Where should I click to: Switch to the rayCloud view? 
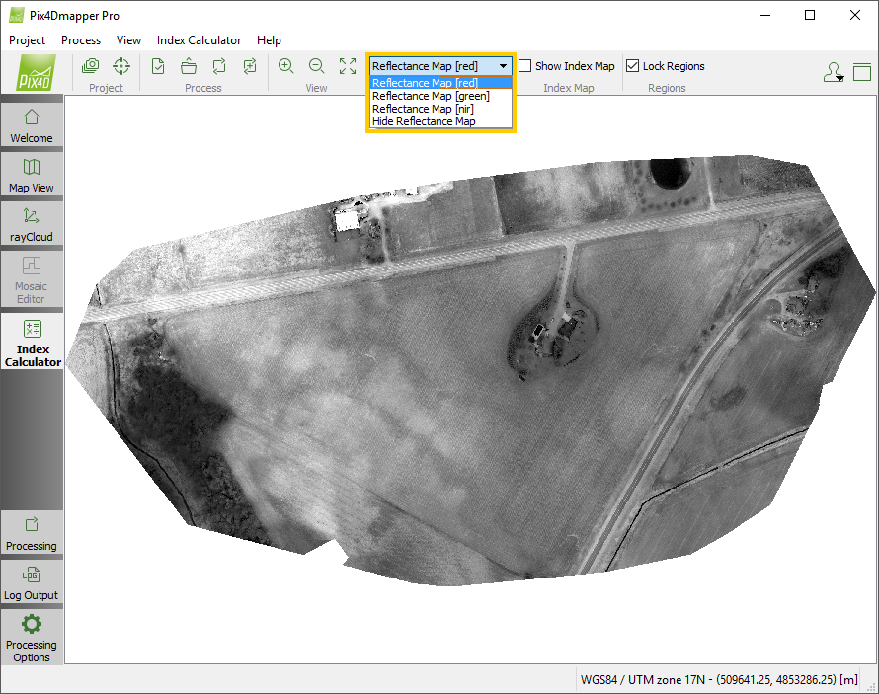[x=32, y=224]
